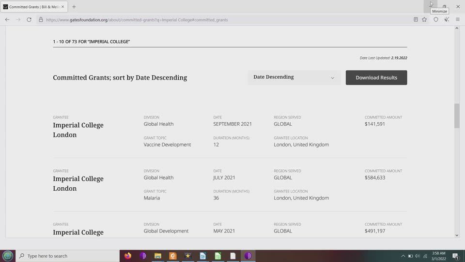The image size is (465, 262).
Task: Open File Explorer from the taskbar
Action: (157, 256)
